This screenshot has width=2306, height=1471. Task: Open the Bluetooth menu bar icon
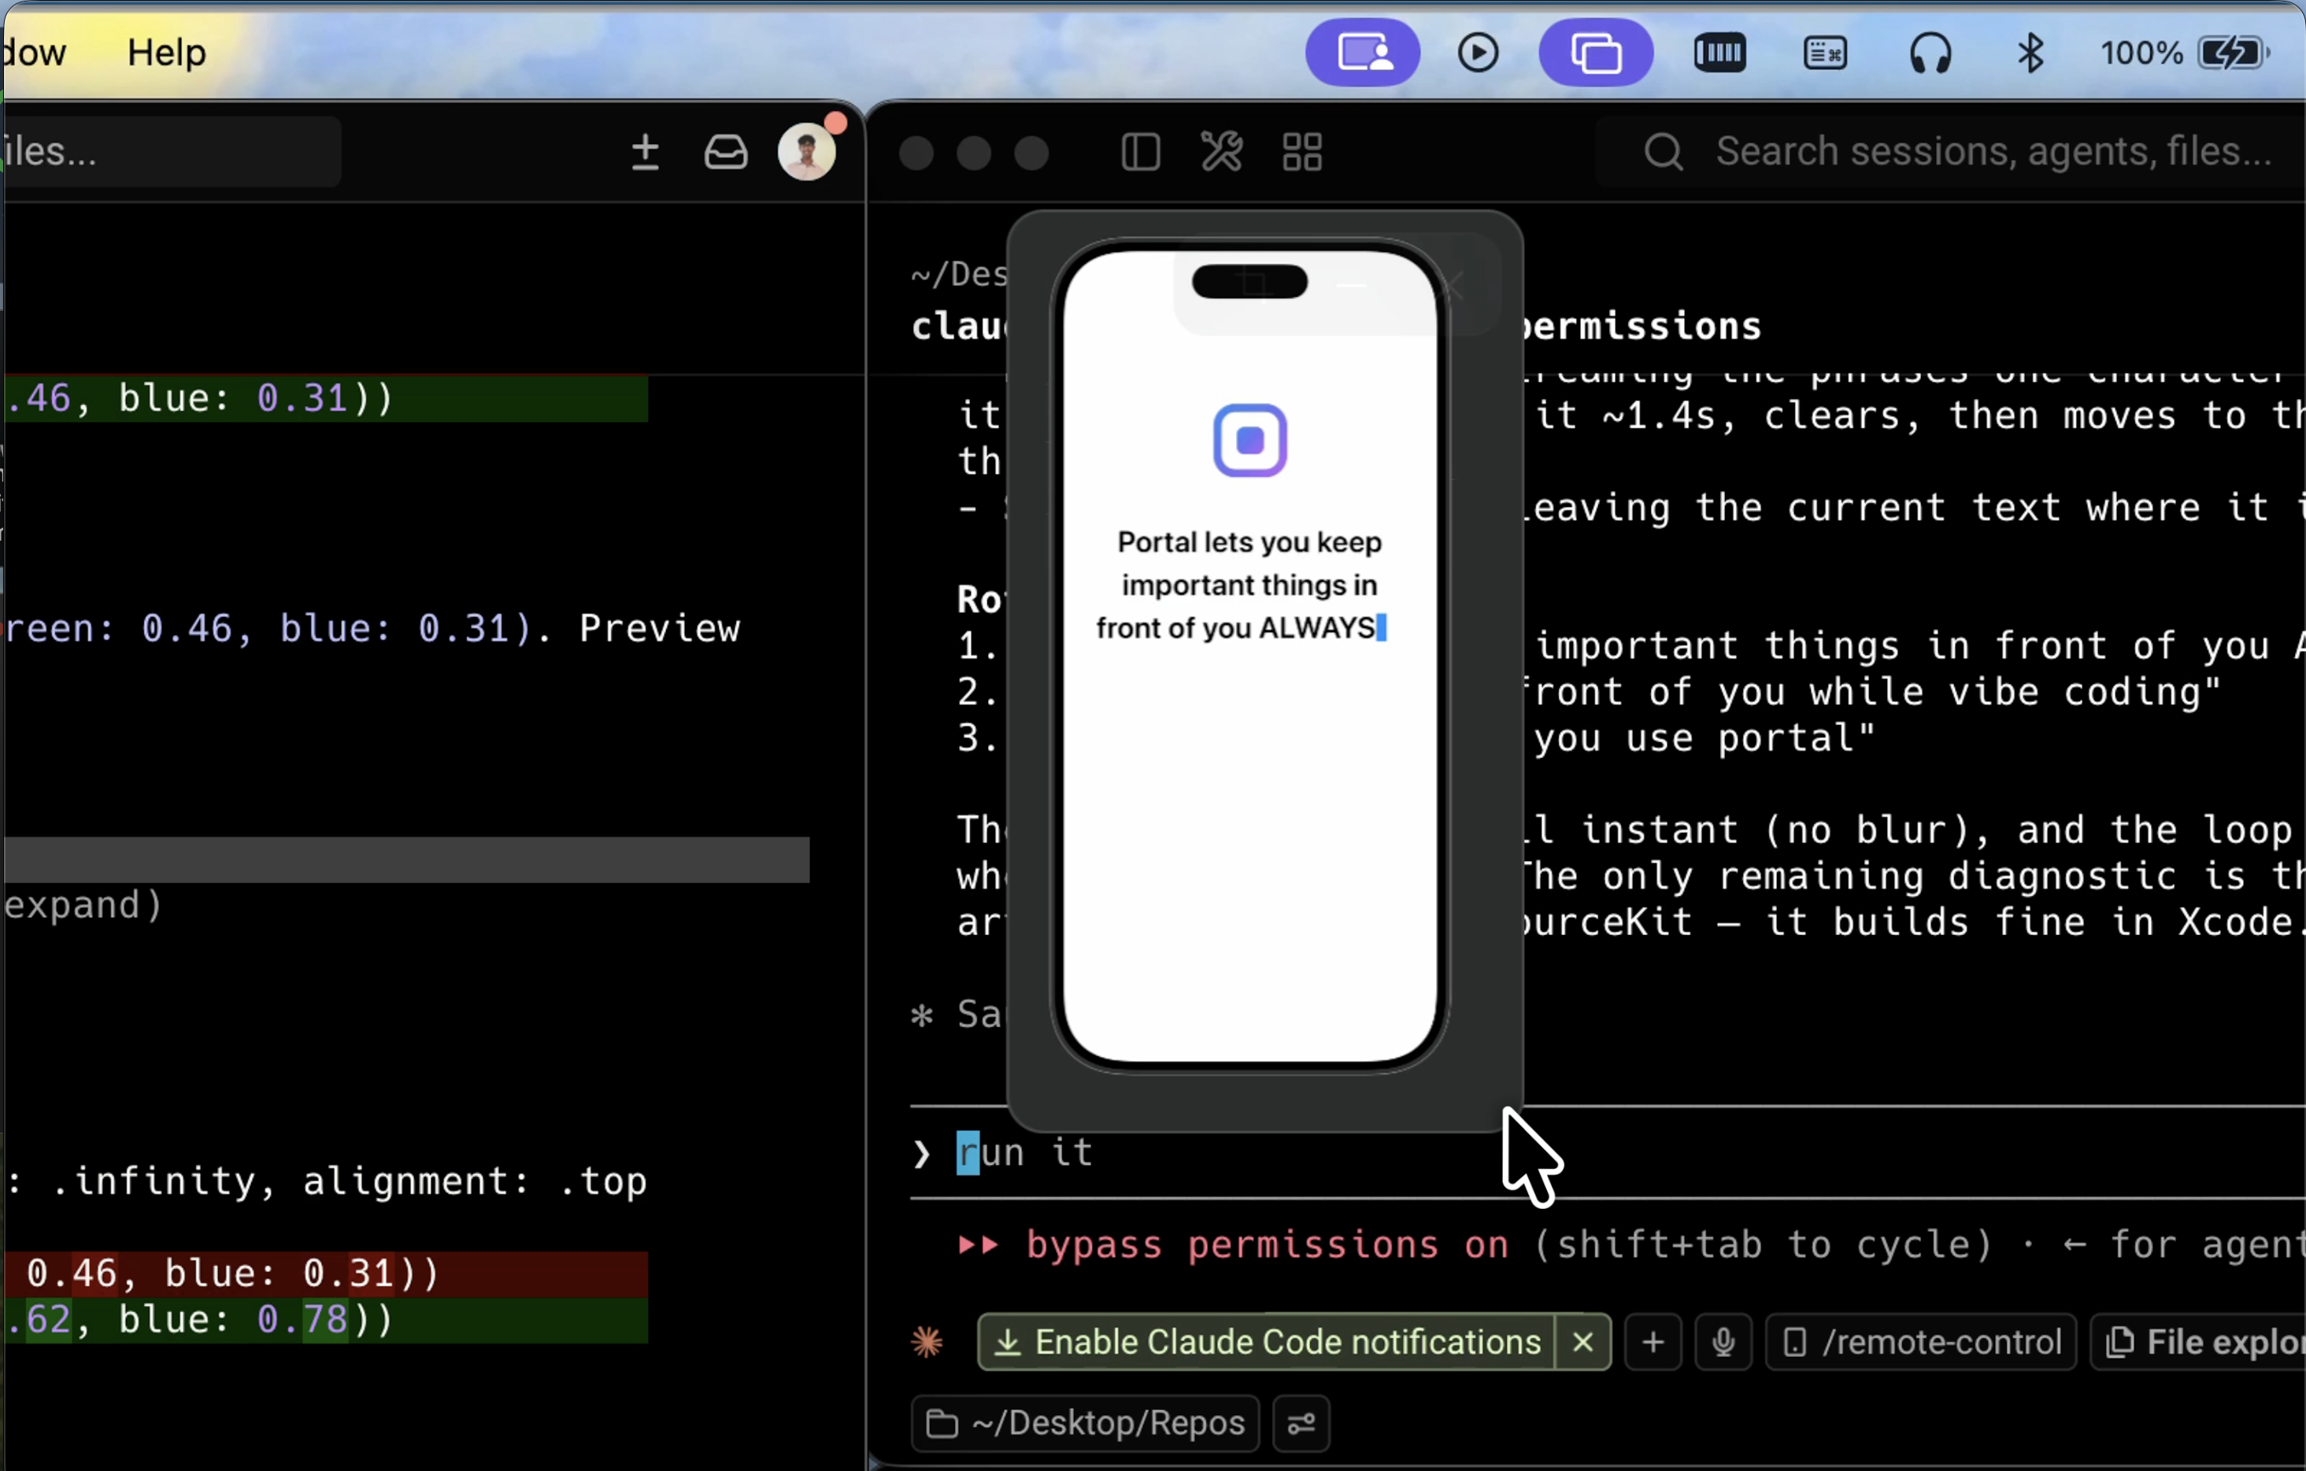[2030, 53]
